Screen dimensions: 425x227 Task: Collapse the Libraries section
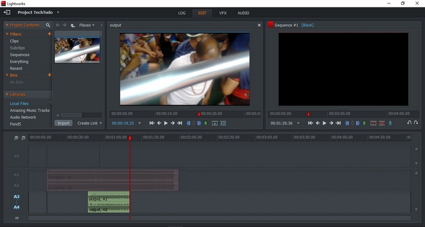(x=7, y=94)
